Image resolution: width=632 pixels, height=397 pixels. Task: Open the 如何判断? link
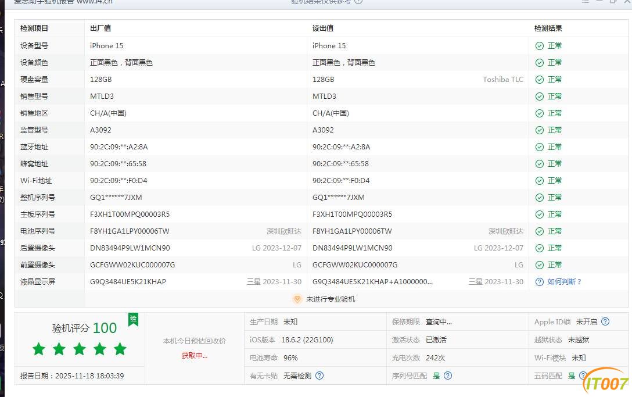coord(564,281)
